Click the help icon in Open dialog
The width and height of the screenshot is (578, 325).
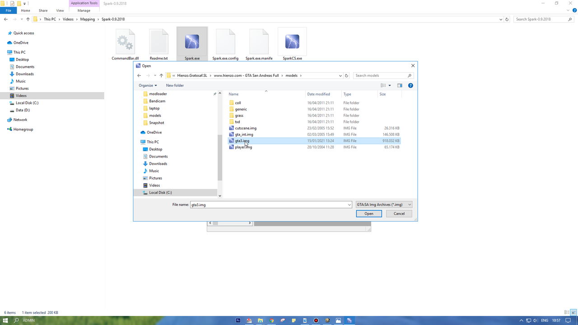tap(410, 85)
